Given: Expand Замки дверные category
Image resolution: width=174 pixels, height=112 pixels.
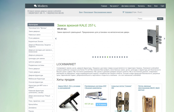Looking at the screenshot, I should [x=41, y=31].
